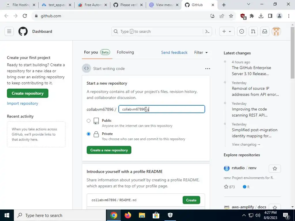
Task: Click the three-dot menu on Start writing code
Action: click(x=207, y=68)
